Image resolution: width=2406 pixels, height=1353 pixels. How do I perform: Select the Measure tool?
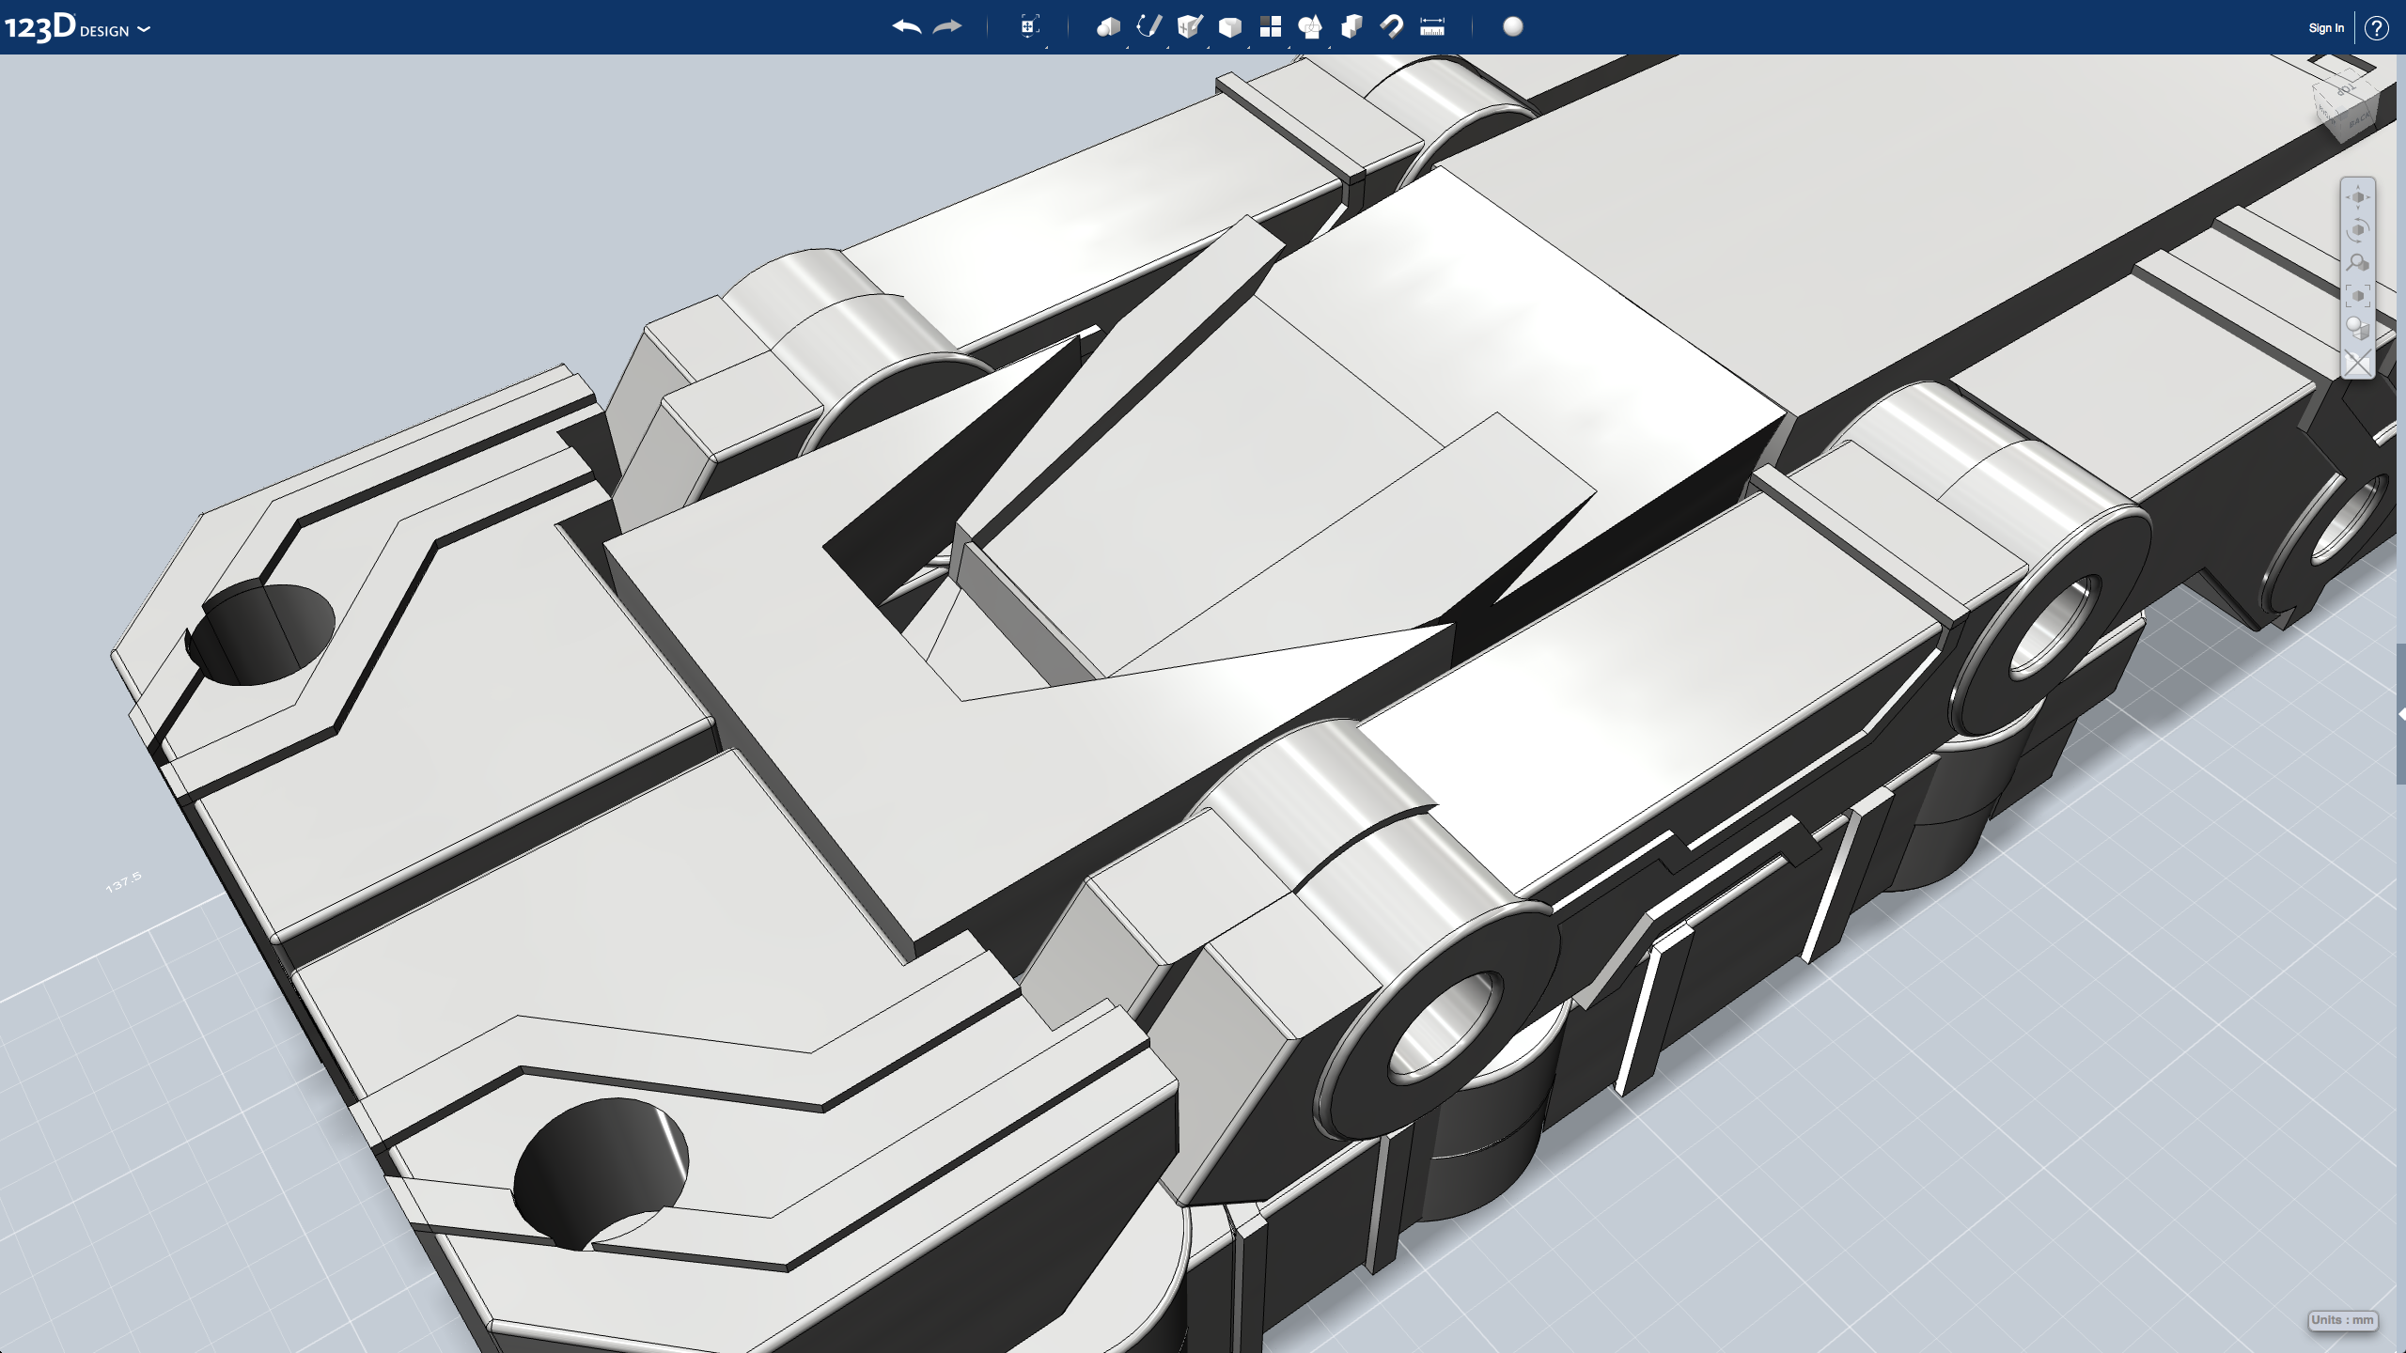click(1430, 27)
